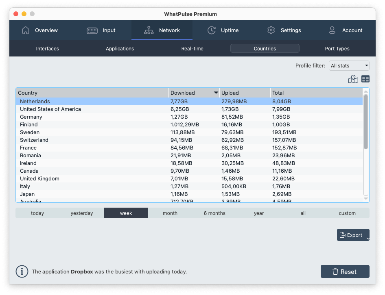Switch to Real-time sub-tab
385x295 pixels.
(x=192, y=48)
